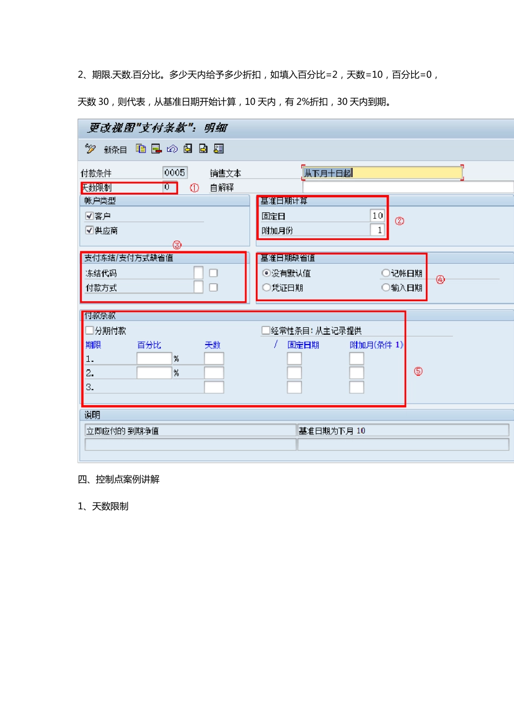Click the 附加月(条件 1) column header
The image size is (514, 728).
click(x=376, y=345)
